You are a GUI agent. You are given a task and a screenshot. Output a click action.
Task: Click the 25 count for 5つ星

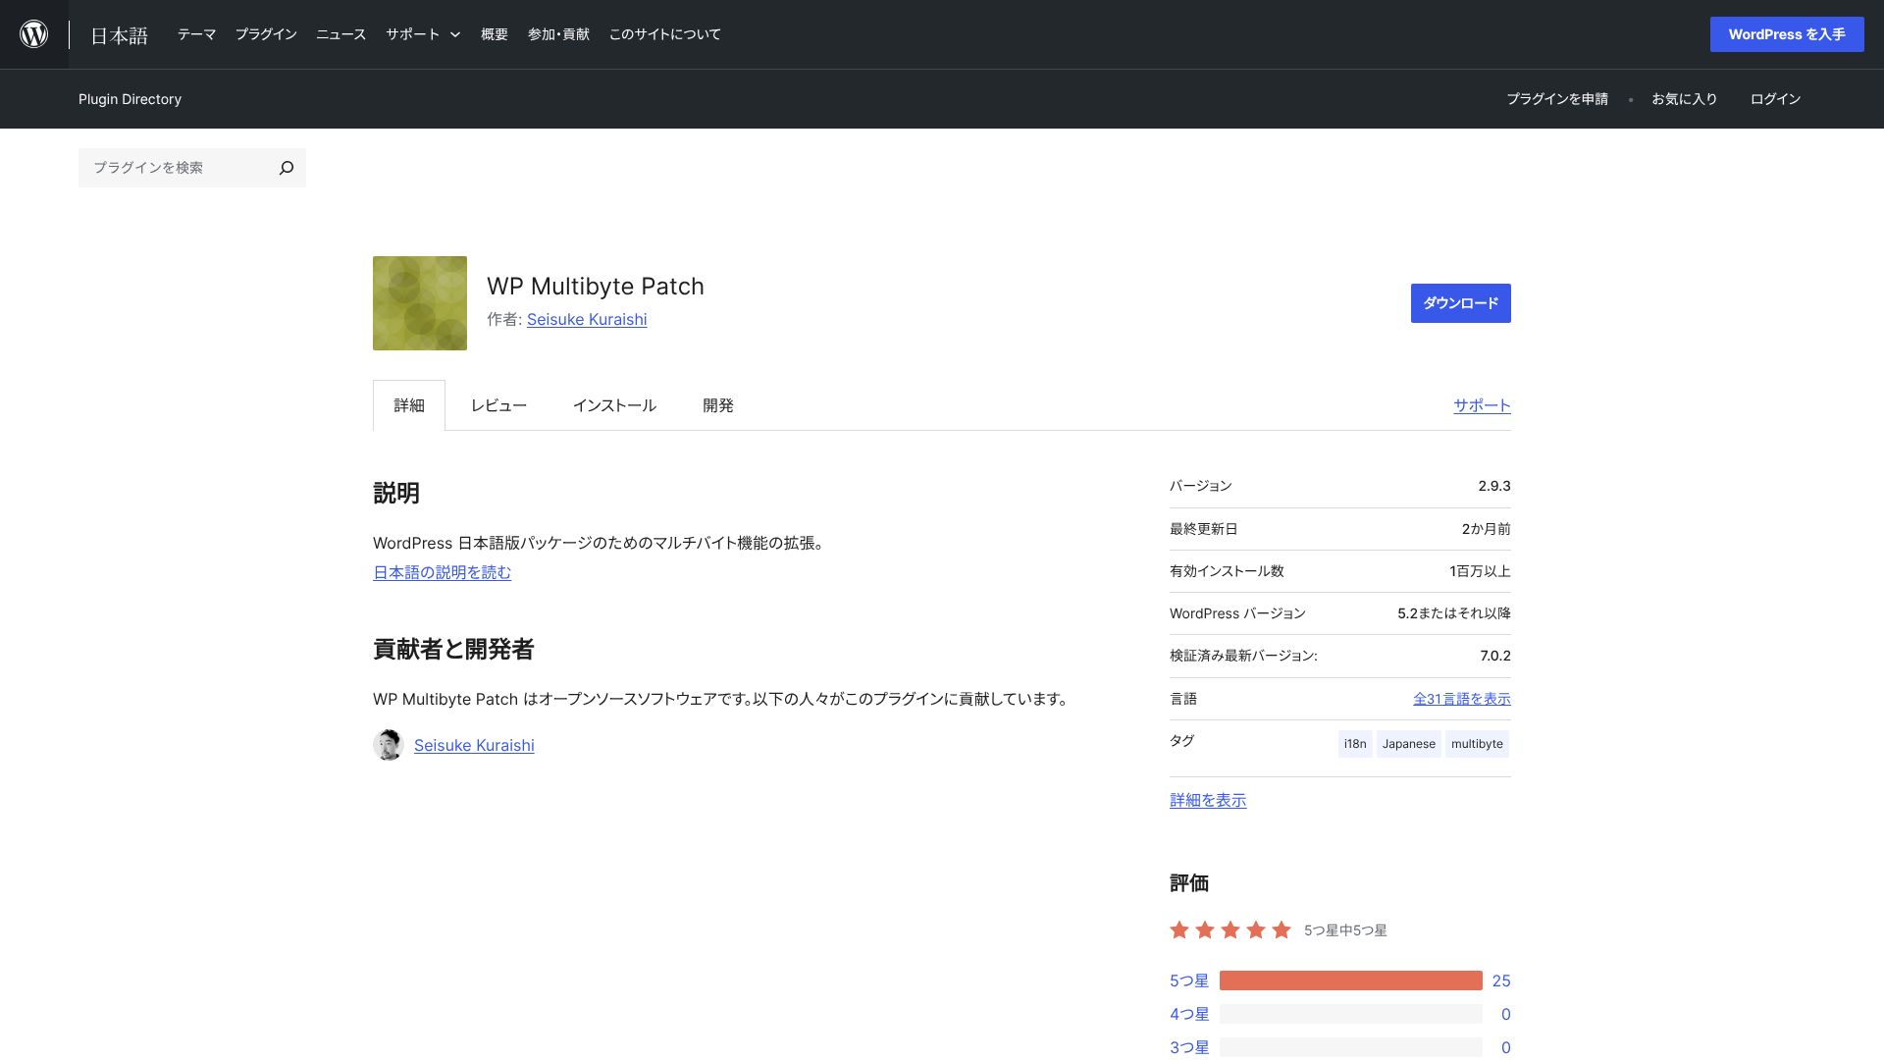coord(1501,980)
